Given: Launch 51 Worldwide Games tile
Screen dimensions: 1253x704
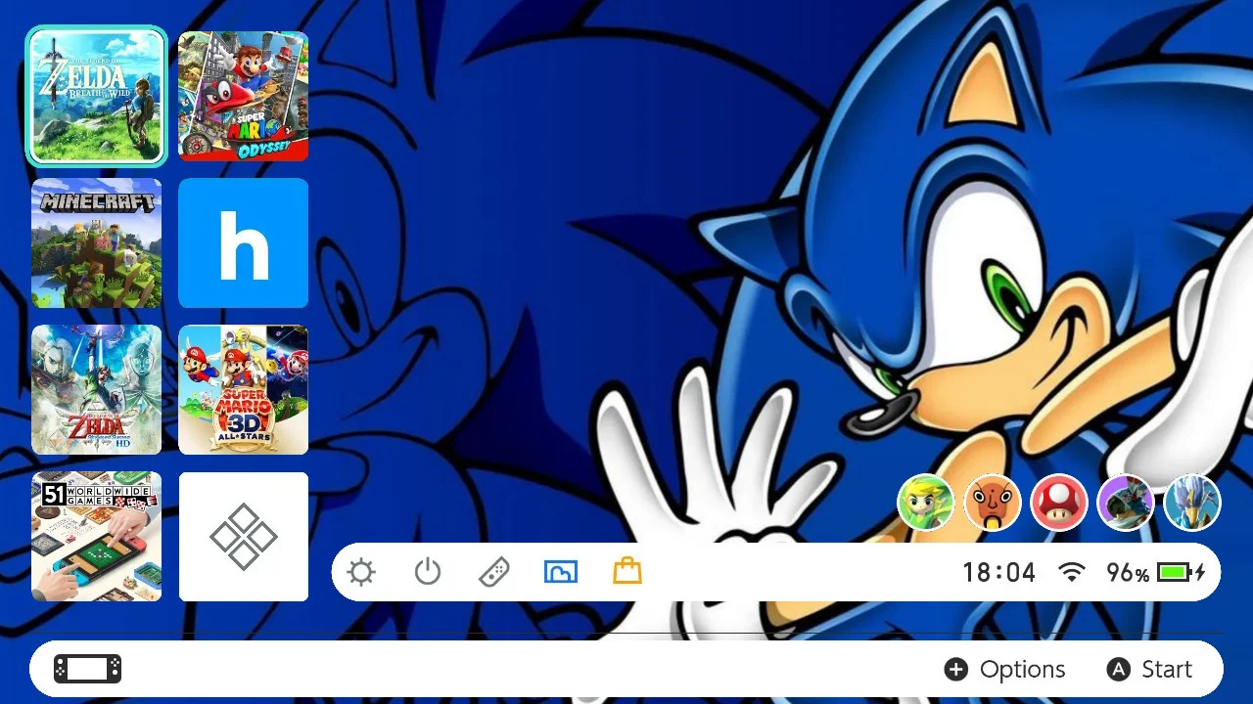Looking at the screenshot, I should pos(96,537).
